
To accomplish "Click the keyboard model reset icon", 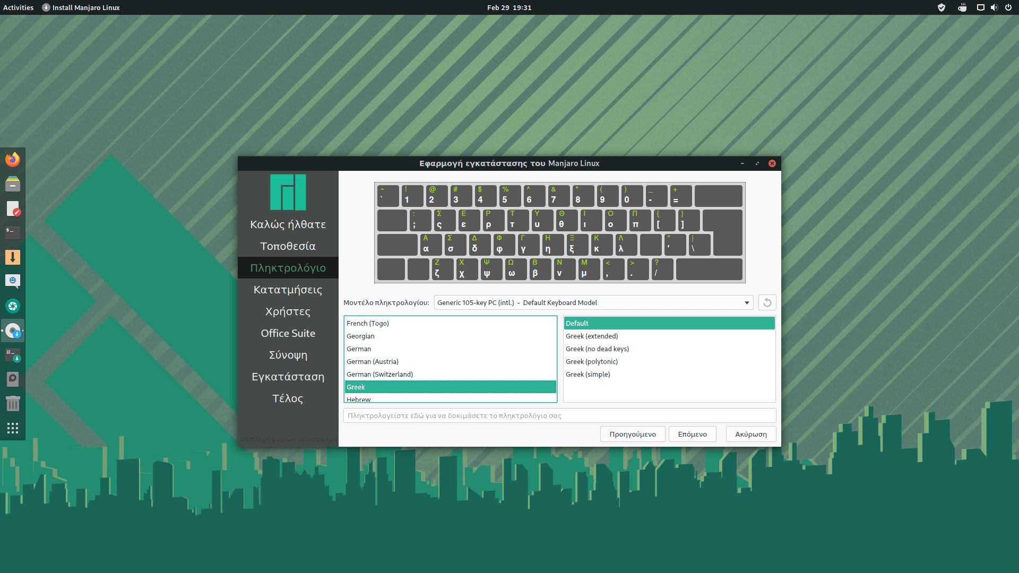I will tap(767, 302).
